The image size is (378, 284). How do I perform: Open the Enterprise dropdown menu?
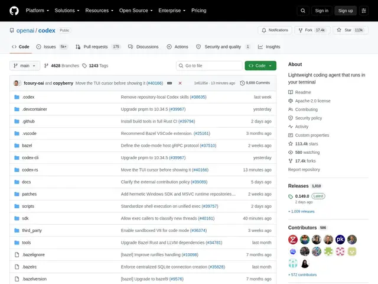coord(172,11)
